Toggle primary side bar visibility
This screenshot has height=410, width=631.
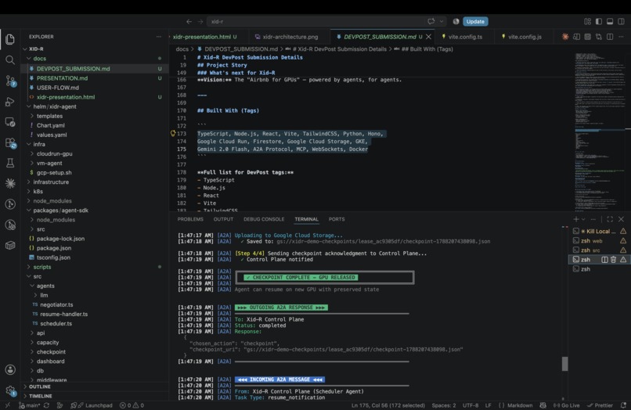[x=599, y=21]
